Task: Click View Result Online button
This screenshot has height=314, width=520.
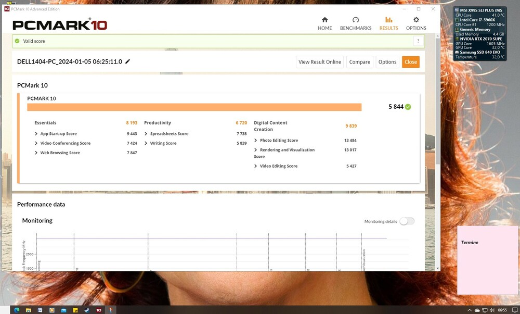Action: point(320,62)
